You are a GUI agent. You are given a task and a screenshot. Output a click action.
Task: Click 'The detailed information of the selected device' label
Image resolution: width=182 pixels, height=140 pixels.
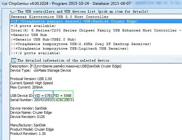pos(64,60)
